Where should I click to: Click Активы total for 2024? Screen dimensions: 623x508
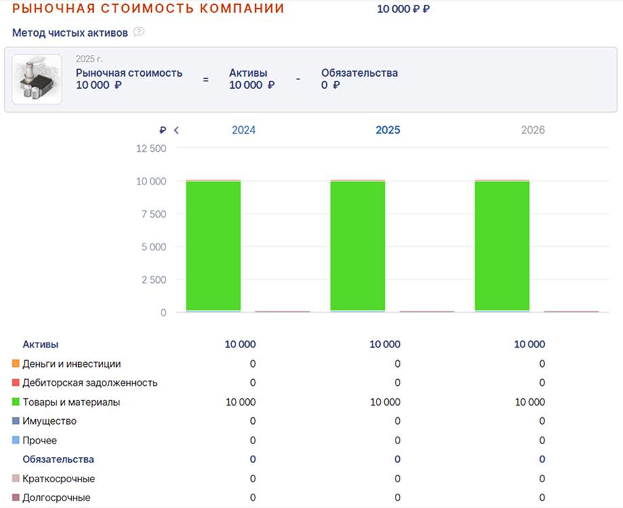pyautogui.click(x=240, y=345)
